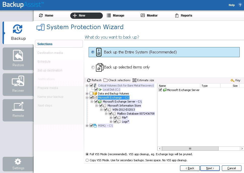Open the Backup section in sidebar
The image size is (244, 173).
click(18, 33)
